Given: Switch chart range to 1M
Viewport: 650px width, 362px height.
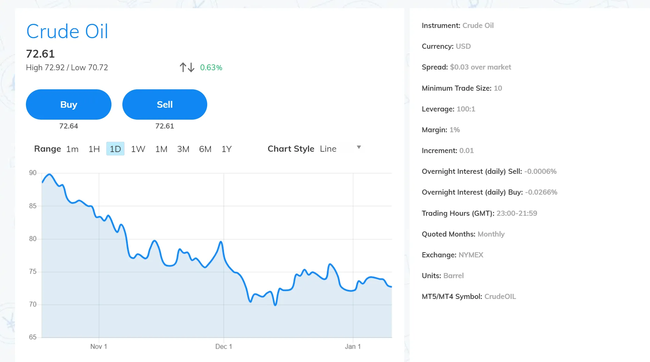Looking at the screenshot, I should (161, 149).
